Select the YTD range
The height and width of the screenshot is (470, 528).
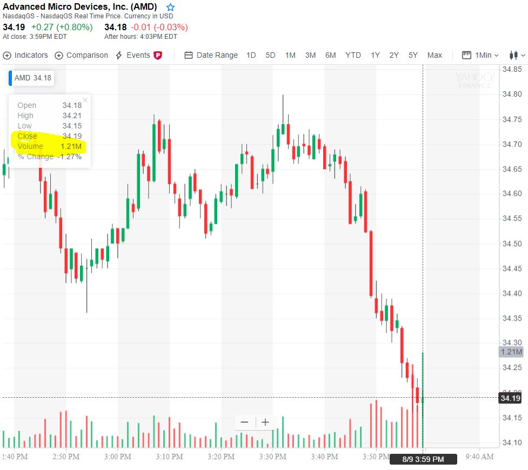pyautogui.click(x=353, y=55)
